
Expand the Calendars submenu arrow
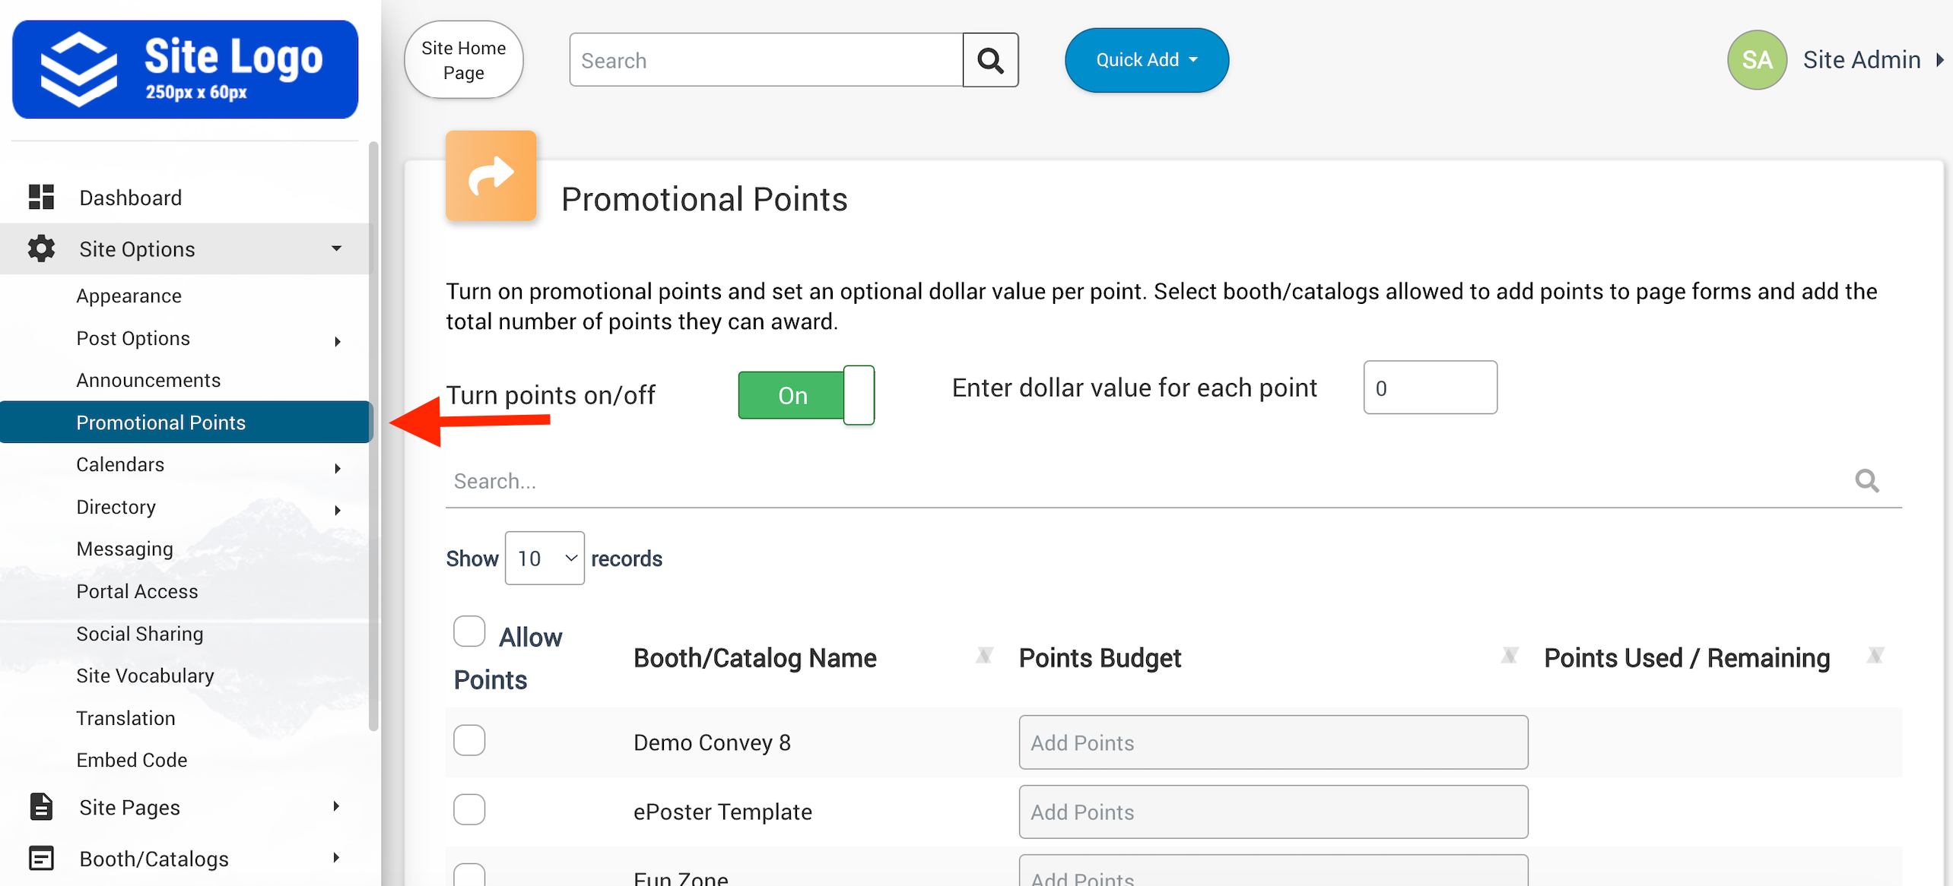pos(337,468)
